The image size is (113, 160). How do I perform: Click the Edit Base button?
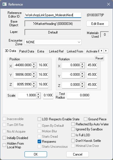point(97,24)
